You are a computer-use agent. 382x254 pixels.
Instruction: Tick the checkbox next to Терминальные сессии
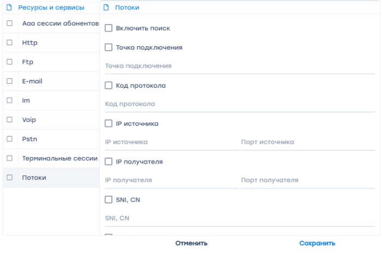point(9,158)
